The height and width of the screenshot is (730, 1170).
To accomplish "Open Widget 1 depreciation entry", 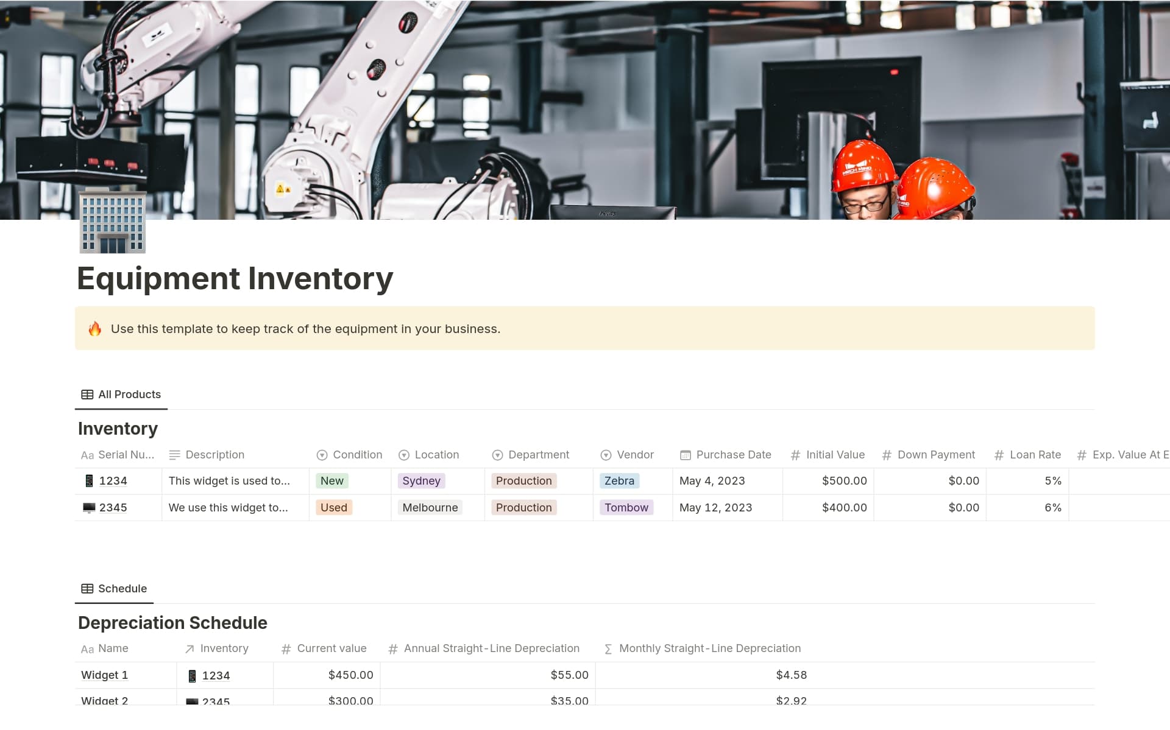I will (104, 675).
